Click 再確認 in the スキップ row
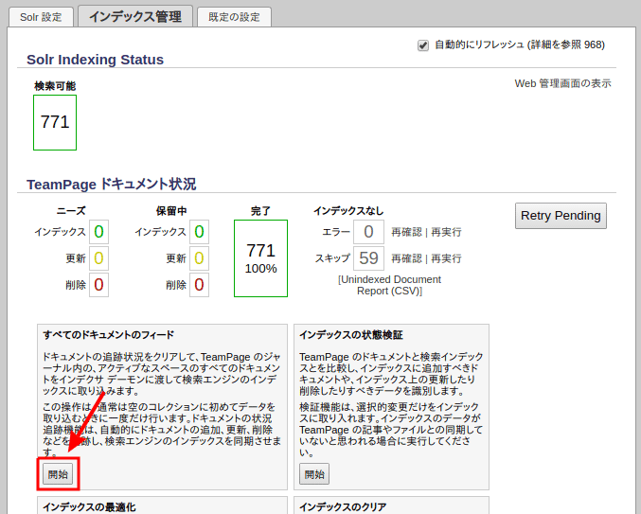The height and width of the screenshot is (514, 641). click(406, 258)
